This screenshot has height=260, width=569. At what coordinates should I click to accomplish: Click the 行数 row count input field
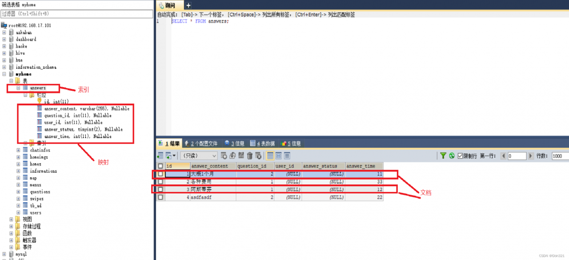click(560, 156)
